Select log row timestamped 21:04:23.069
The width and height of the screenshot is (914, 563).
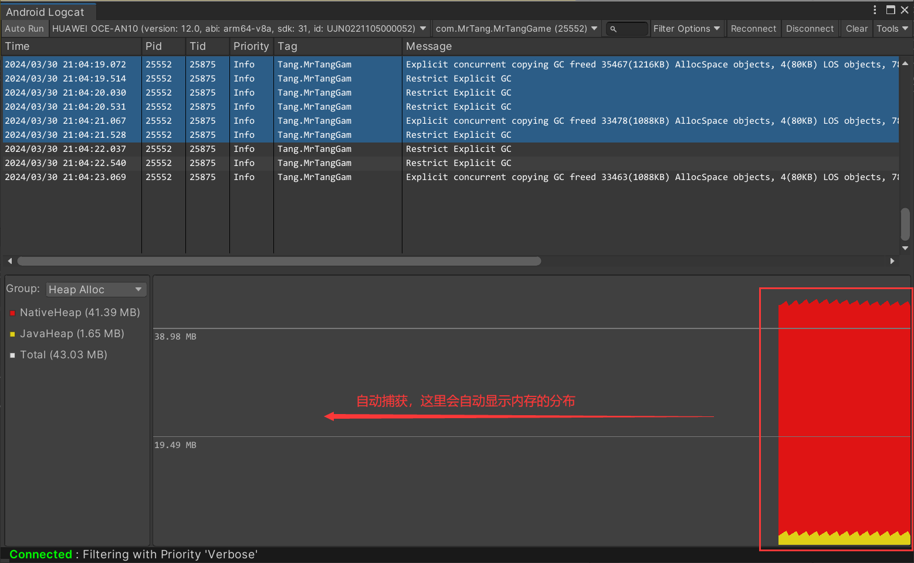click(x=450, y=177)
